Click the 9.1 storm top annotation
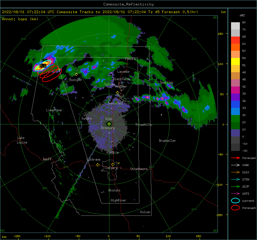This screenshot has width=257, height=240. (x=43, y=66)
